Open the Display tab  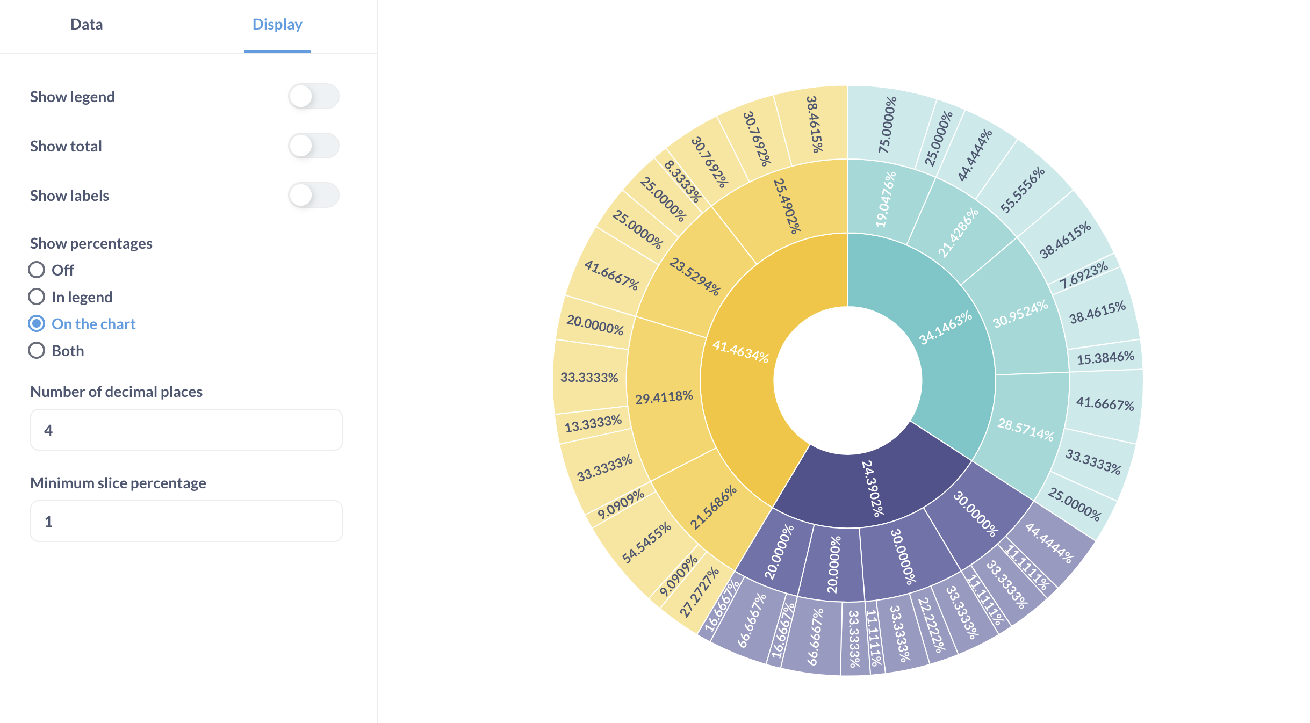pyautogui.click(x=277, y=24)
